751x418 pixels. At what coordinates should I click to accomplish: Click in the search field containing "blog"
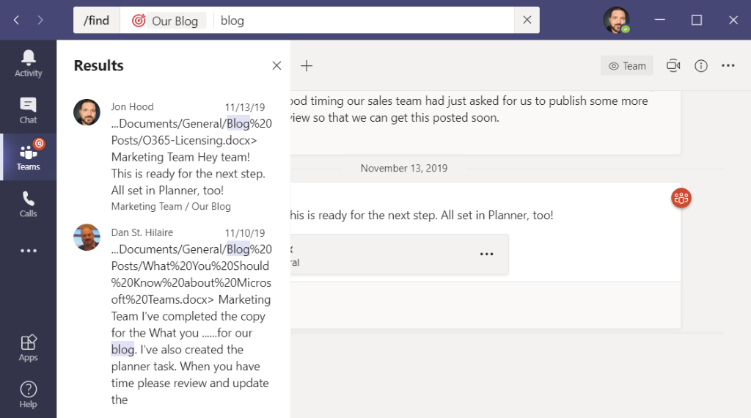tap(364, 21)
